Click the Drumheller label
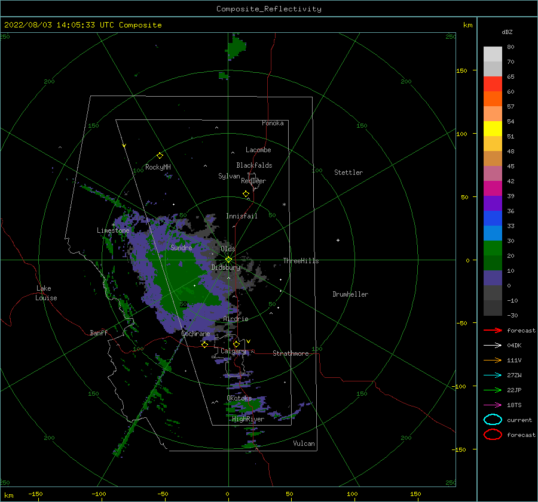The width and height of the screenshot is (538, 502). [x=350, y=294]
